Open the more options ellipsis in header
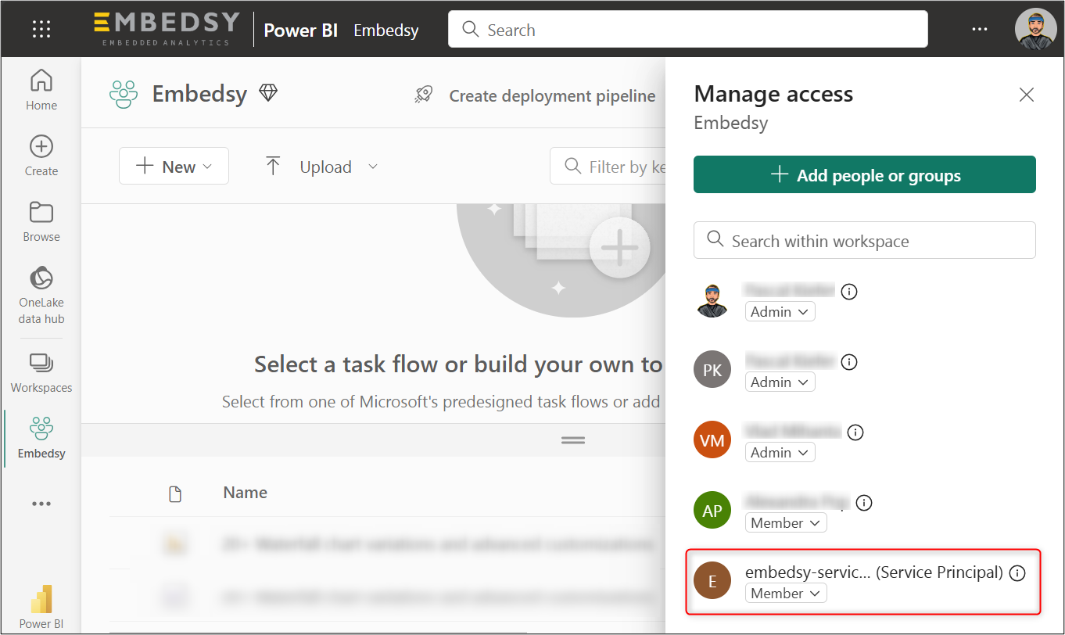Screen dimensions: 1065x635 click(980, 30)
